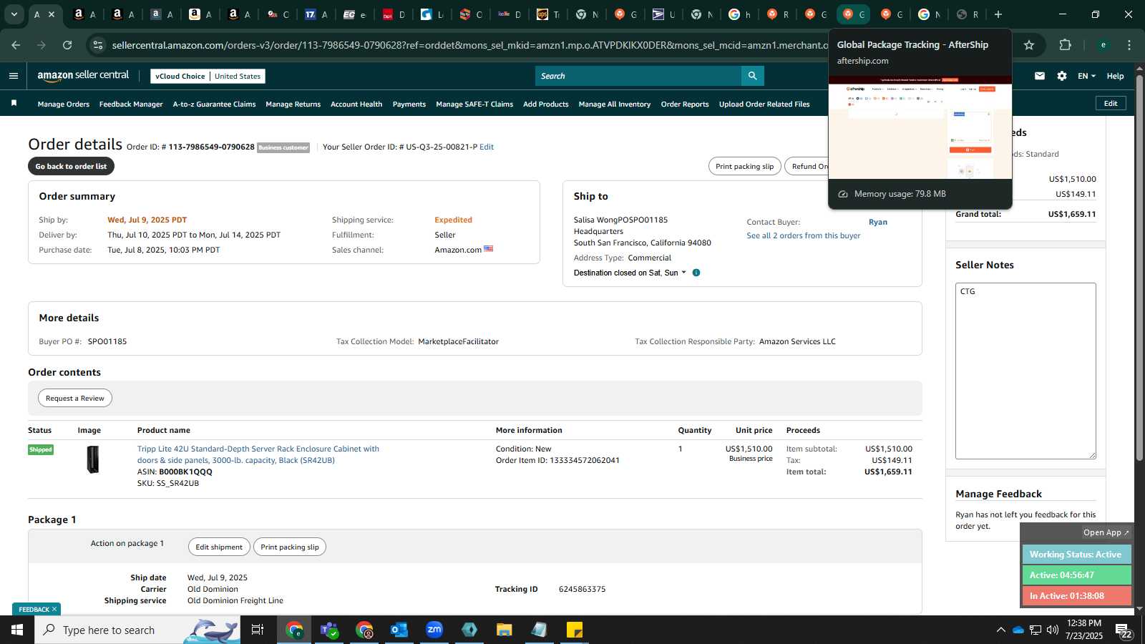This screenshot has height=644, width=1145.
Task: Click the search magnifier button
Action: pyautogui.click(x=752, y=76)
